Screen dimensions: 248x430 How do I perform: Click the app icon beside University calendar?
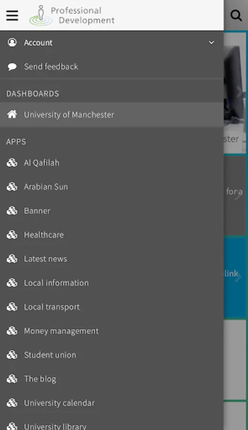(12, 403)
